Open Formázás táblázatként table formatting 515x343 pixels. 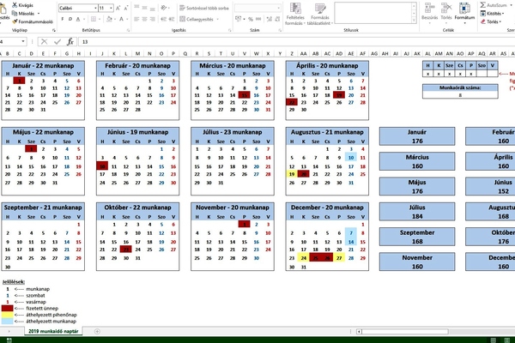click(320, 14)
